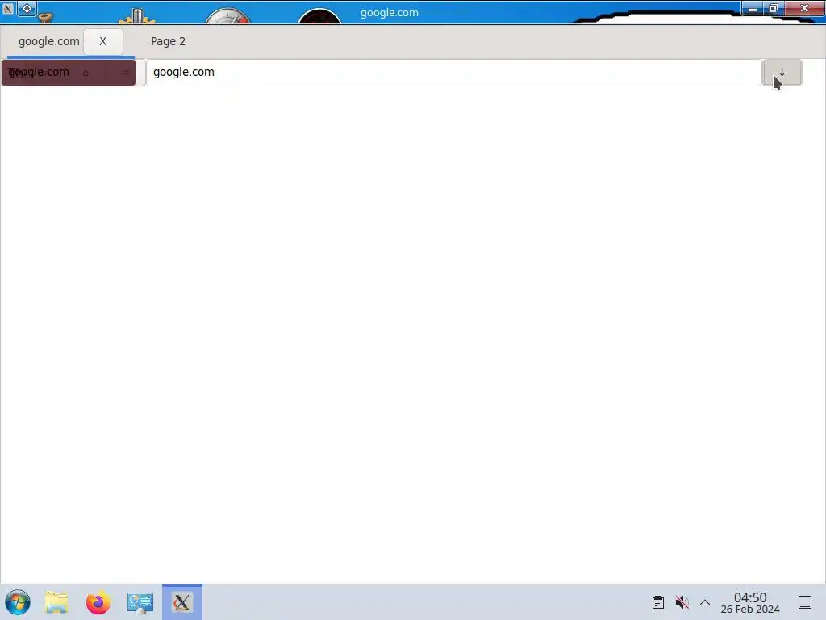Expand hidden system tray icons

click(x=705, y=602)
